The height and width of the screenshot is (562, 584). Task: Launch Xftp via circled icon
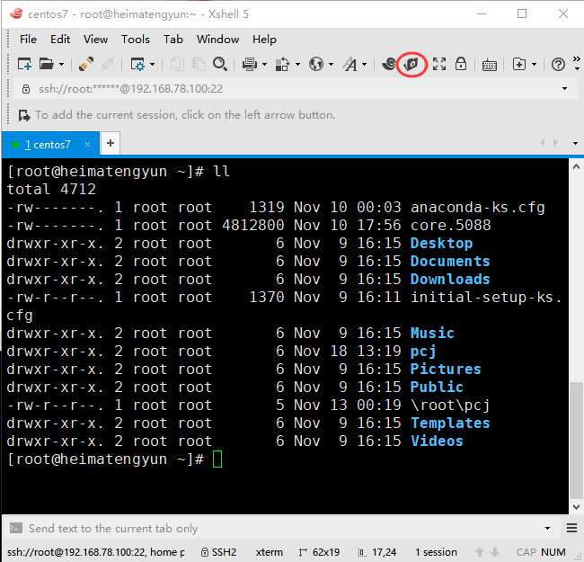click(411, 64)
